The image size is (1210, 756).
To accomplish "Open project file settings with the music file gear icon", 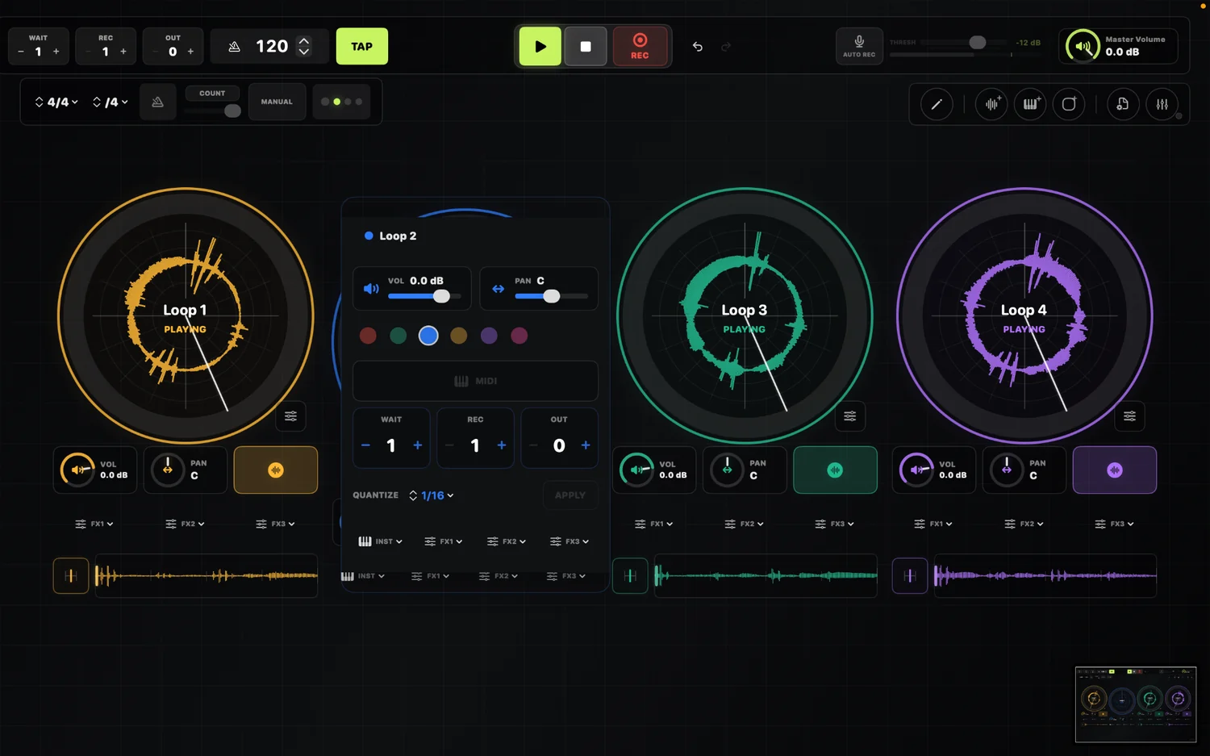I will pos(1123,104).
